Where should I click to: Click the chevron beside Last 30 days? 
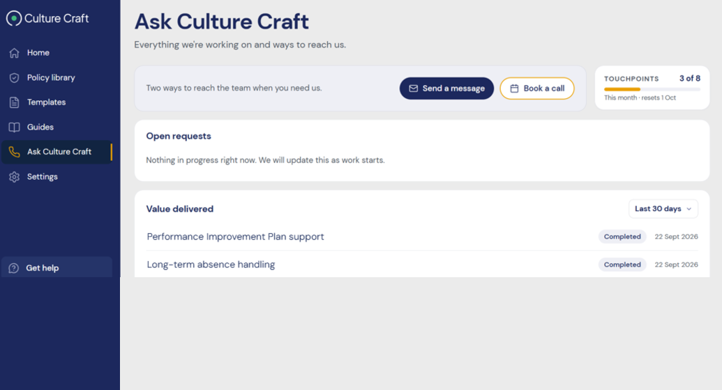689,209
